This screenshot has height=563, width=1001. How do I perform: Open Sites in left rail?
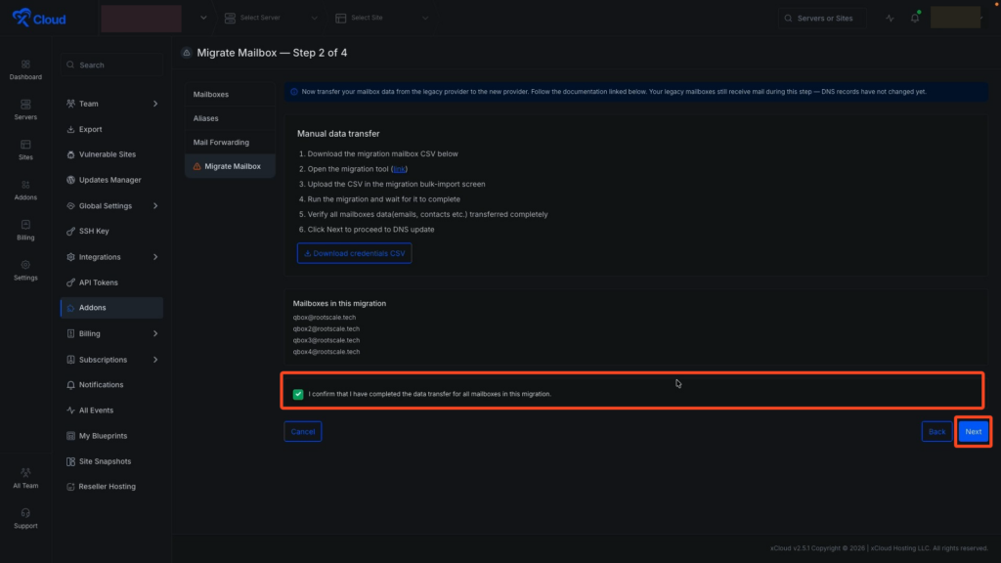pyautogui.click(x=25, y=150)
